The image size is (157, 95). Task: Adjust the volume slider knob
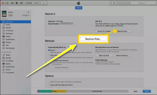pyautogui.click(x=33, y=3)
